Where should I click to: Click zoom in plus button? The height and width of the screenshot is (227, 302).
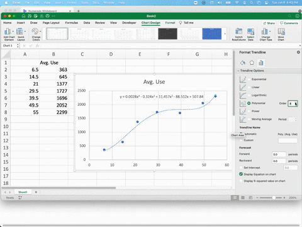284,197
